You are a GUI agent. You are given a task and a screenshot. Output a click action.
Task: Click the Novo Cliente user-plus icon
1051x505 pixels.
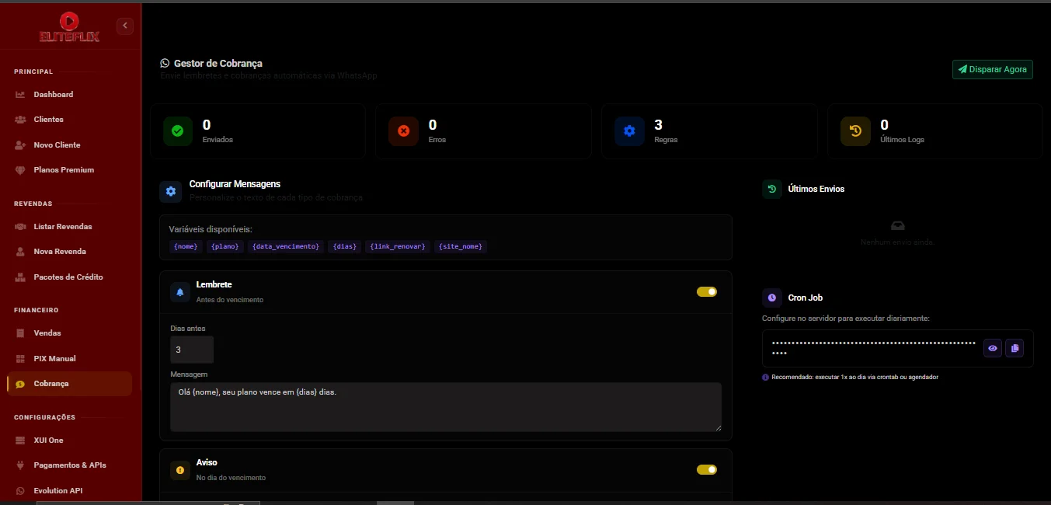[x=20, y=145]
